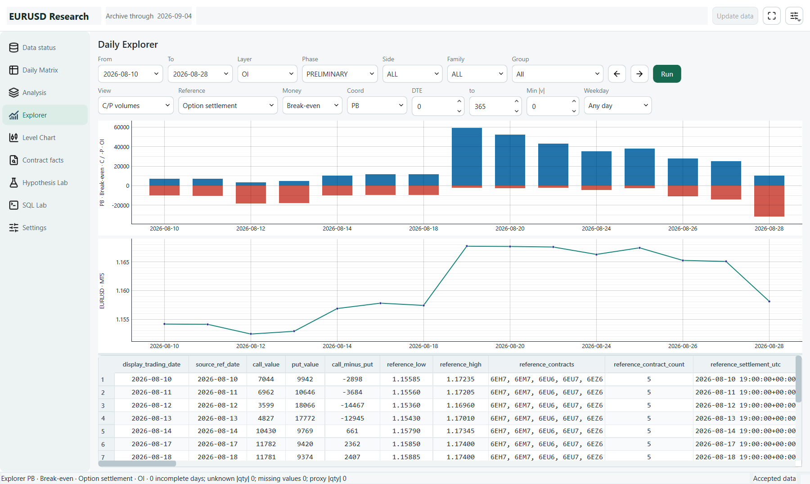Open the Weekday dropdown showing Any day
This screenshot has height=484, width=810.
point(618,105)
